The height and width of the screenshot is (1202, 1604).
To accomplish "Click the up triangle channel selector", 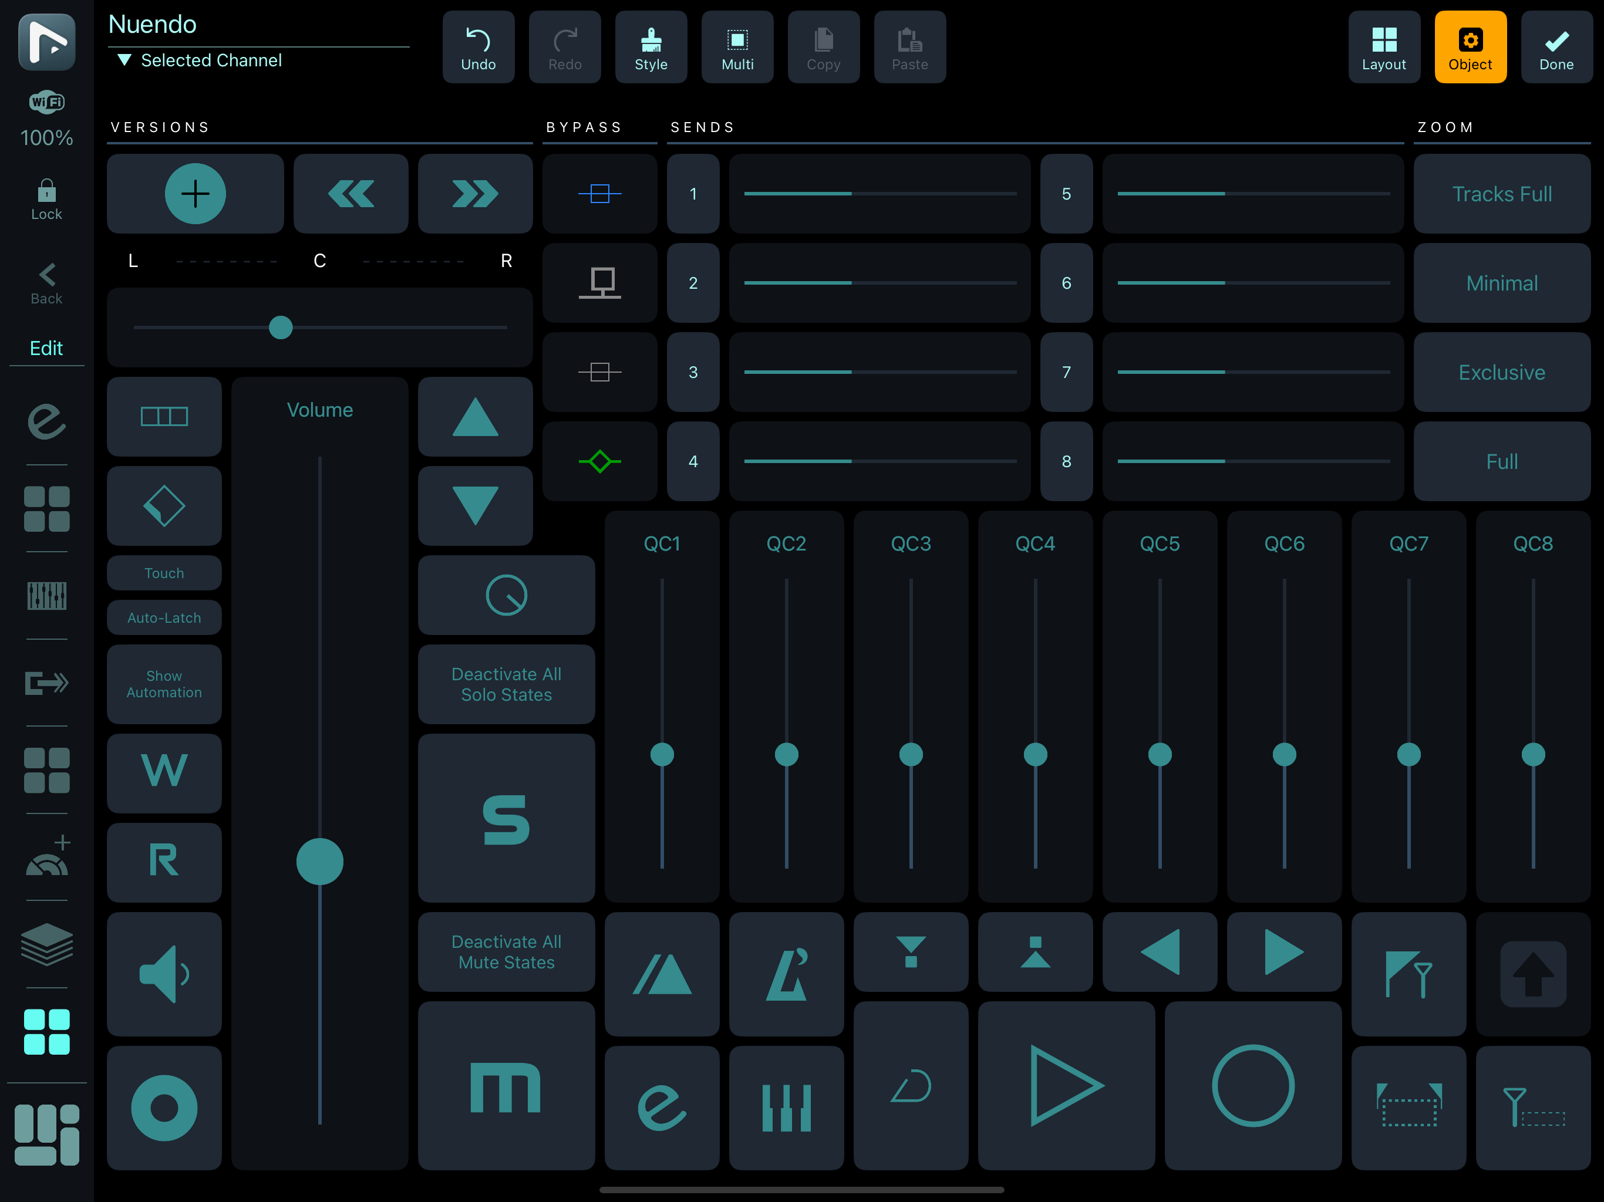I will 475,417.
